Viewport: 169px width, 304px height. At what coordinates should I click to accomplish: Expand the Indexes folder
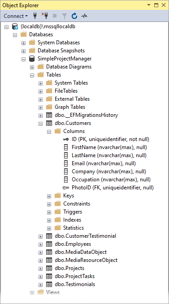[x=49, y=220]
